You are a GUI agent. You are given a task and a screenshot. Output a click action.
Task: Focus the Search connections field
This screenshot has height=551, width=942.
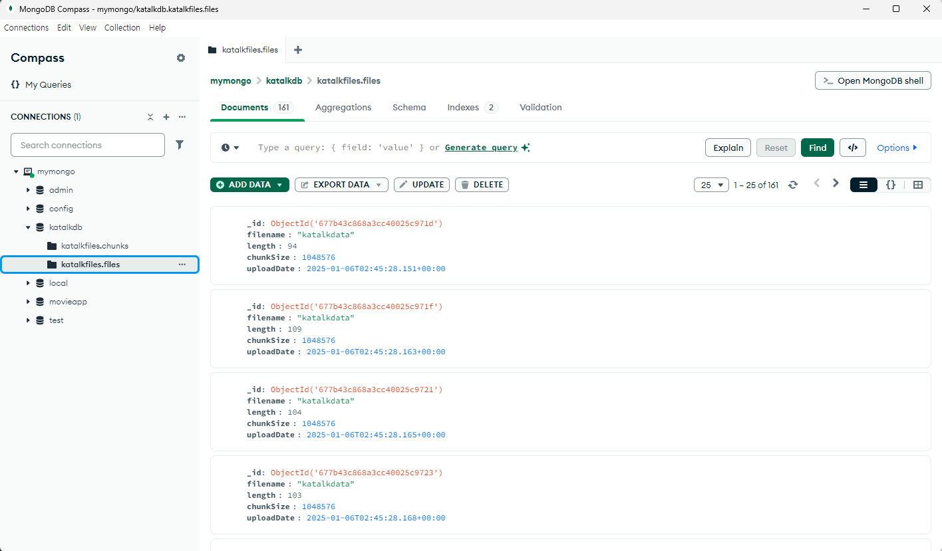coord(88,145)
